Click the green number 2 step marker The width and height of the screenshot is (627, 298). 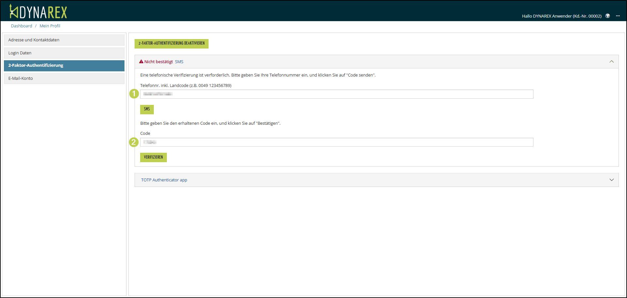click(x=134, y=142)
